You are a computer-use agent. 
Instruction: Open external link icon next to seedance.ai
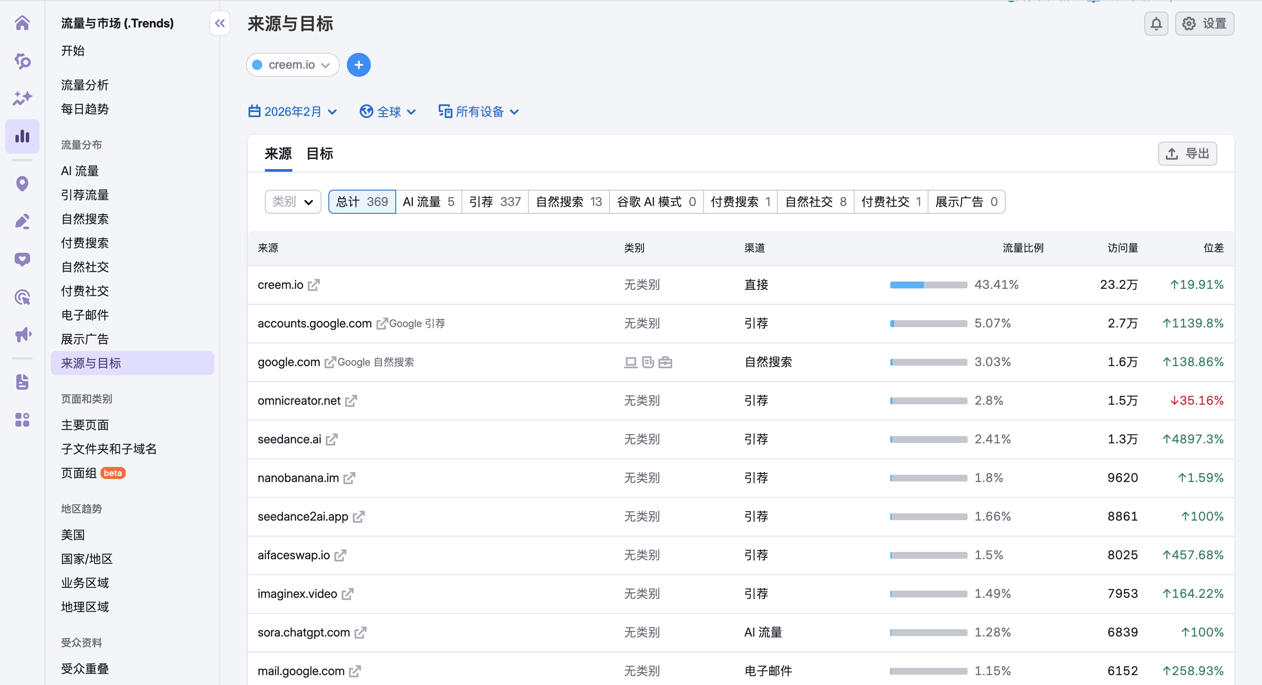pyautogui.click(x=332, y=439)
